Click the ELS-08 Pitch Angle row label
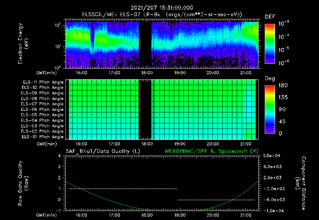The width and height of the screenshot is (319, 220). [x=42, y=99]
